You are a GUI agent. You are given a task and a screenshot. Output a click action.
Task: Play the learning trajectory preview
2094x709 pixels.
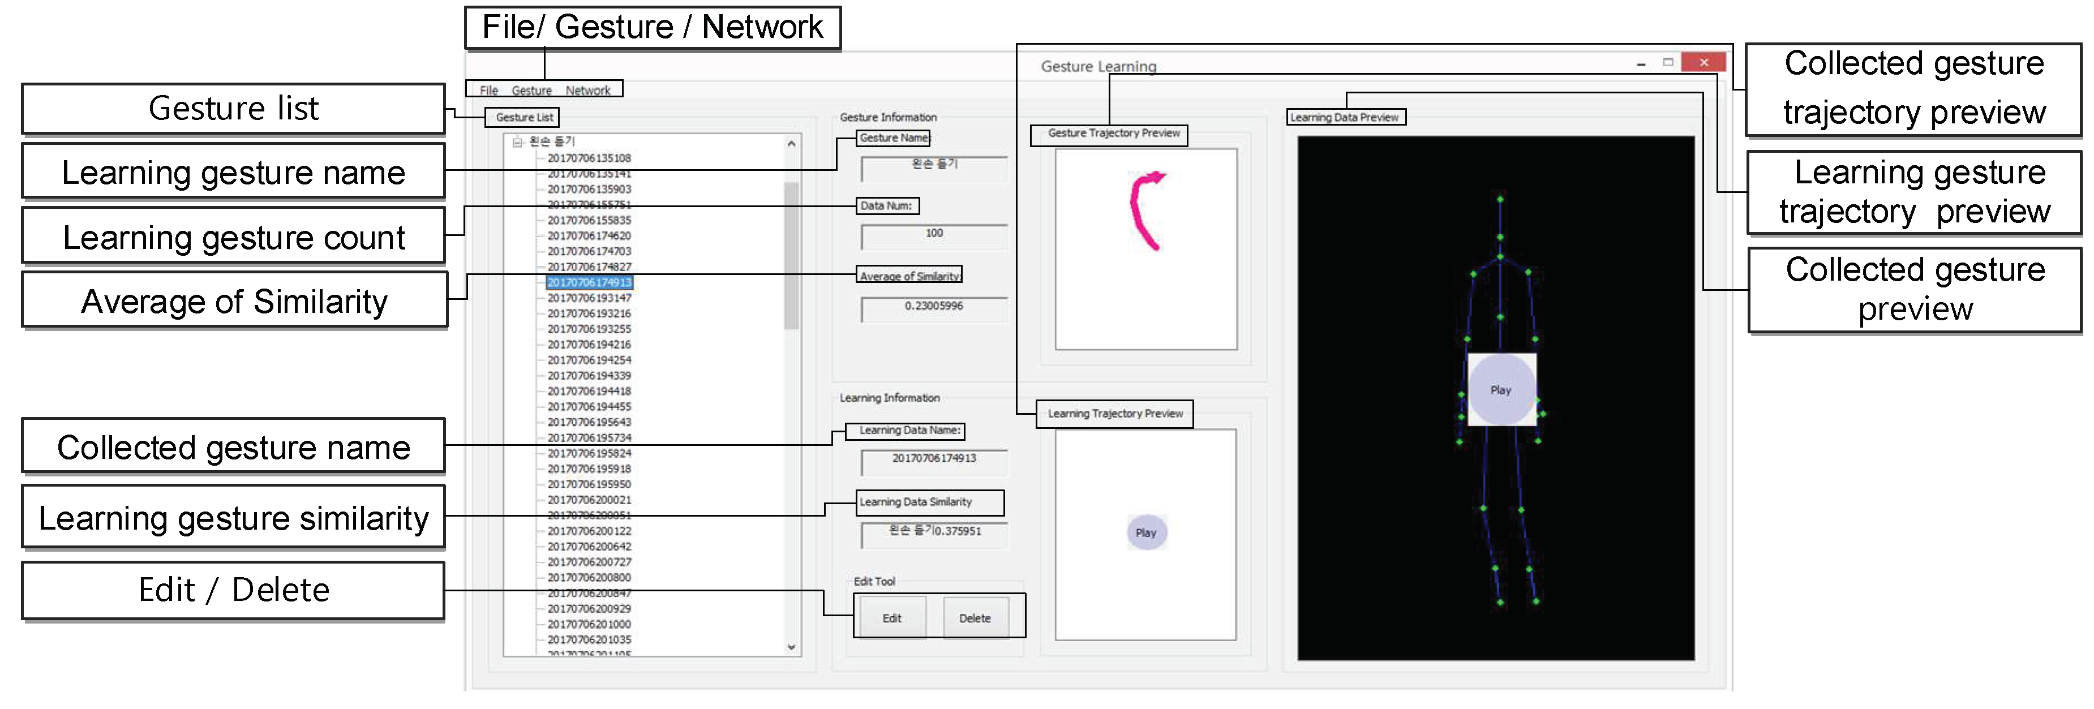[x=1146, y=532]
